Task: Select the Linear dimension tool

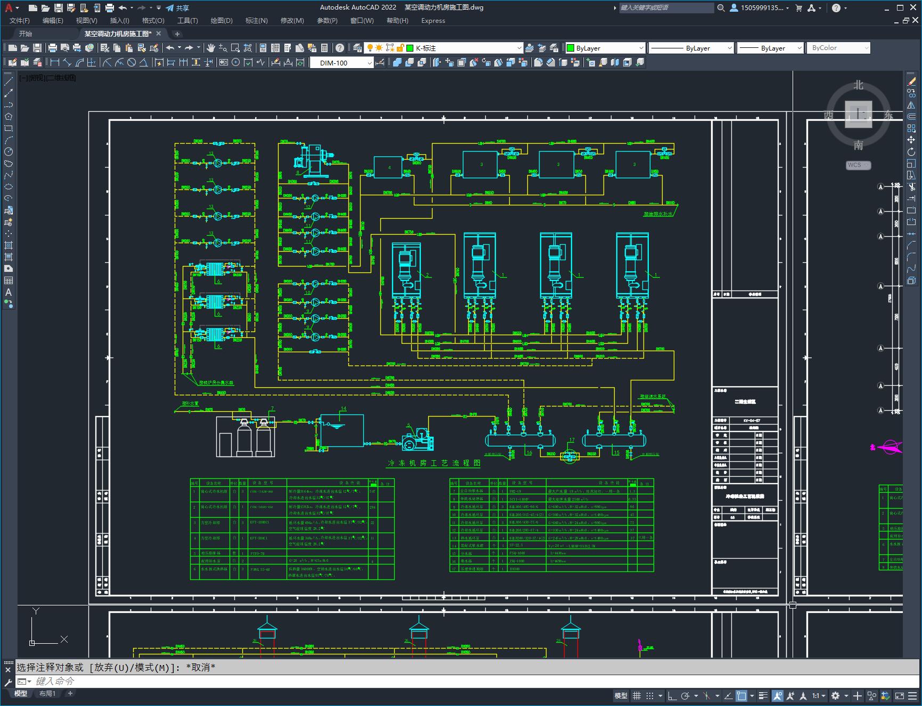Action: coord(54,63)
